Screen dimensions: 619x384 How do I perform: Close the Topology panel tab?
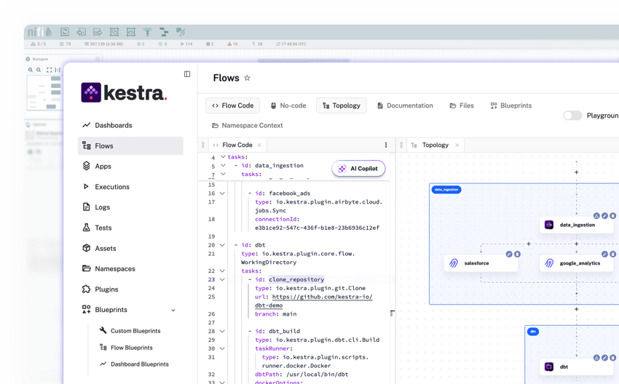point(457,145)
